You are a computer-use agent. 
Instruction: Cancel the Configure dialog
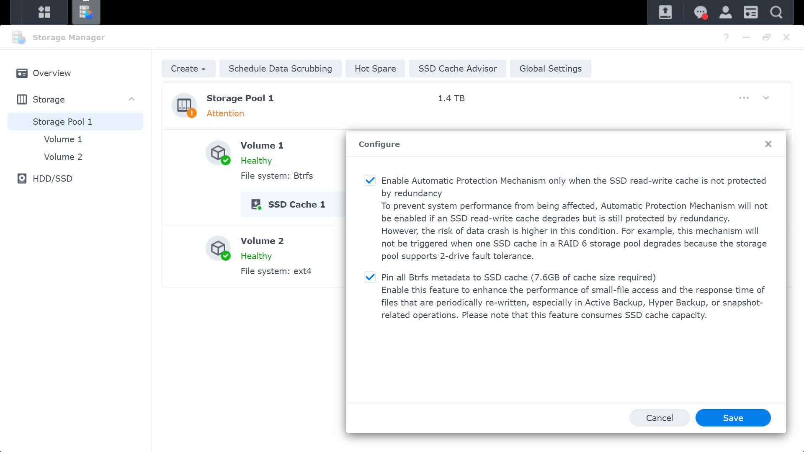pyautogui.click(x=660, y=418)
